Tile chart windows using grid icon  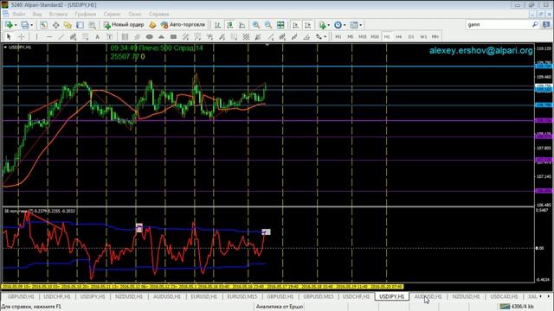[x=280, y=25]
